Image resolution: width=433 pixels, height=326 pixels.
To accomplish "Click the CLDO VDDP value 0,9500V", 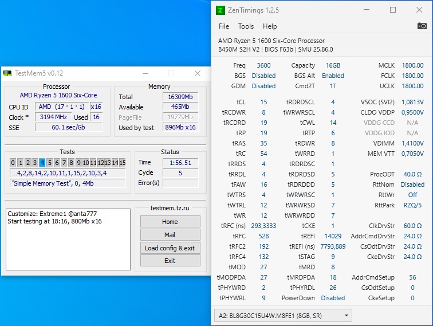I will pyautogui.click(x=412, y=112).
